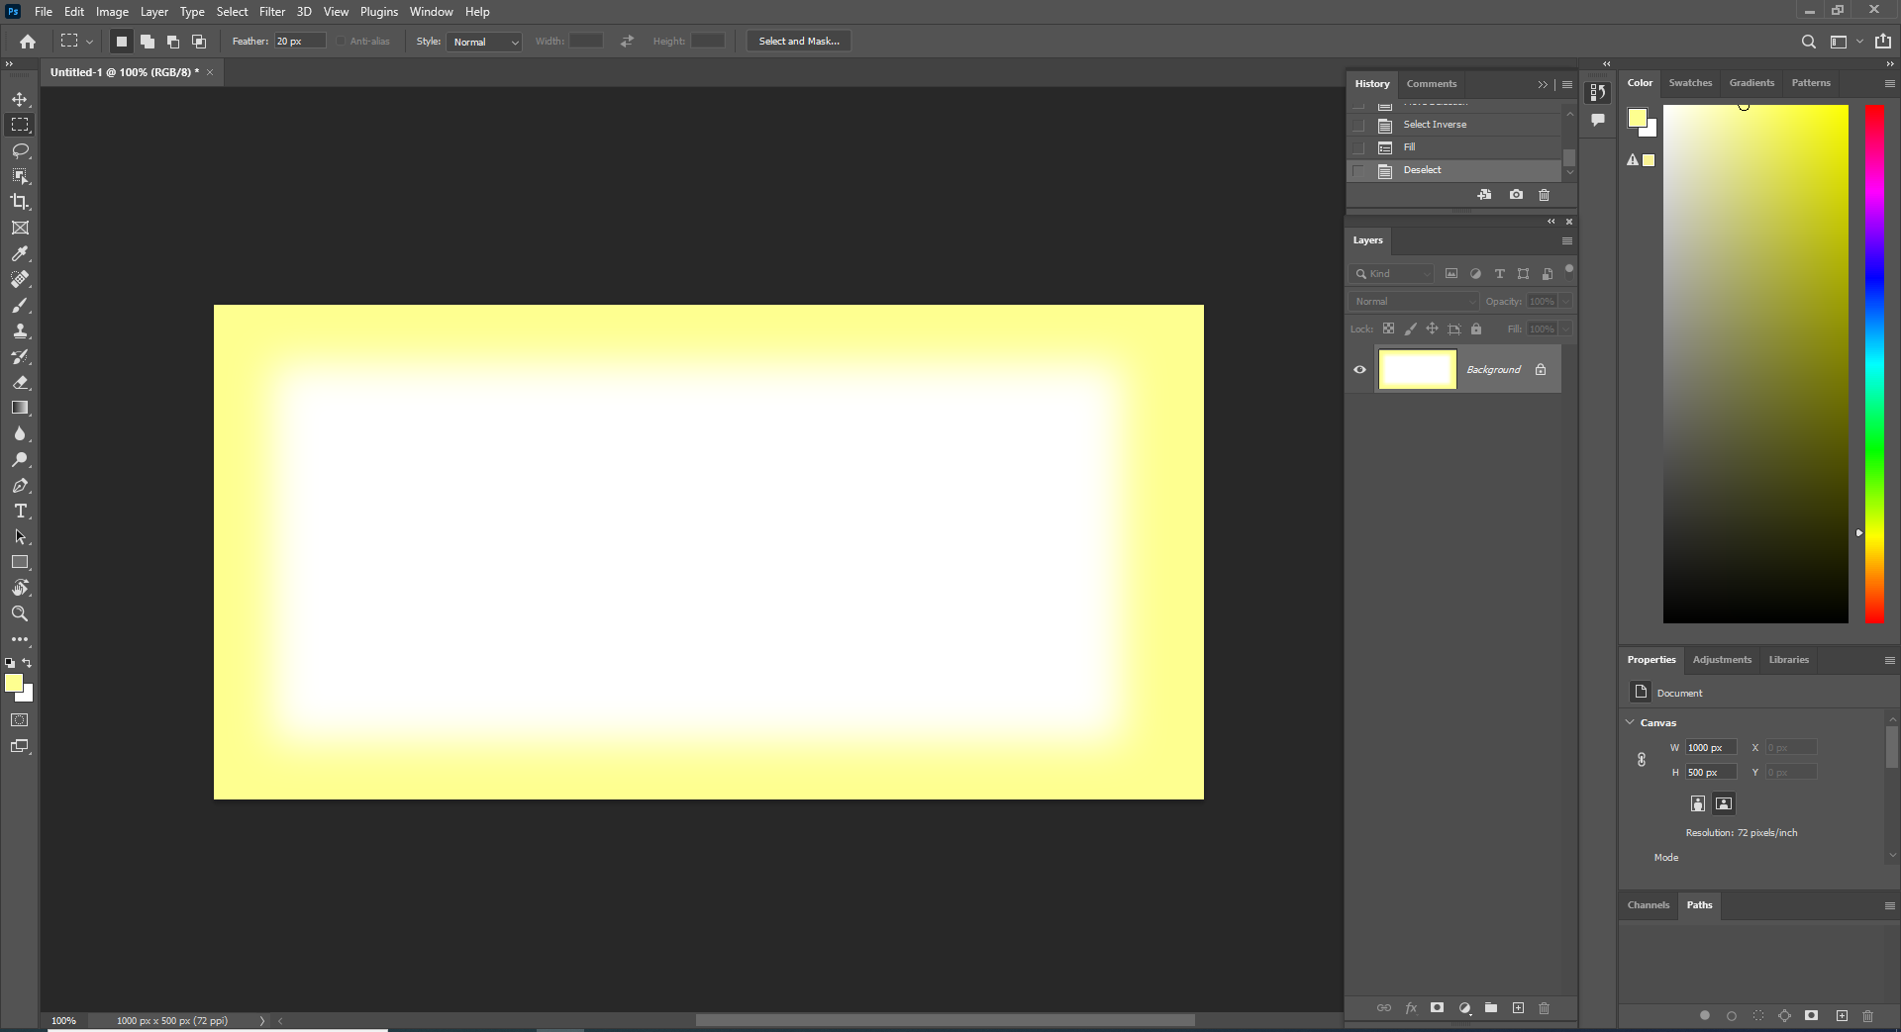Delete current state in History panel
The height and width of the screenshot is (1032, 1901).
(x=1544, y=195)
